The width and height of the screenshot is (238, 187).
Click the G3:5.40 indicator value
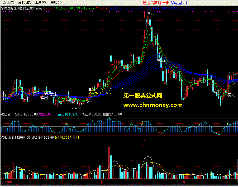49,8
